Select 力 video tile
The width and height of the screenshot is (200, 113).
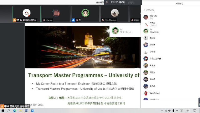(x=85, y=14)
